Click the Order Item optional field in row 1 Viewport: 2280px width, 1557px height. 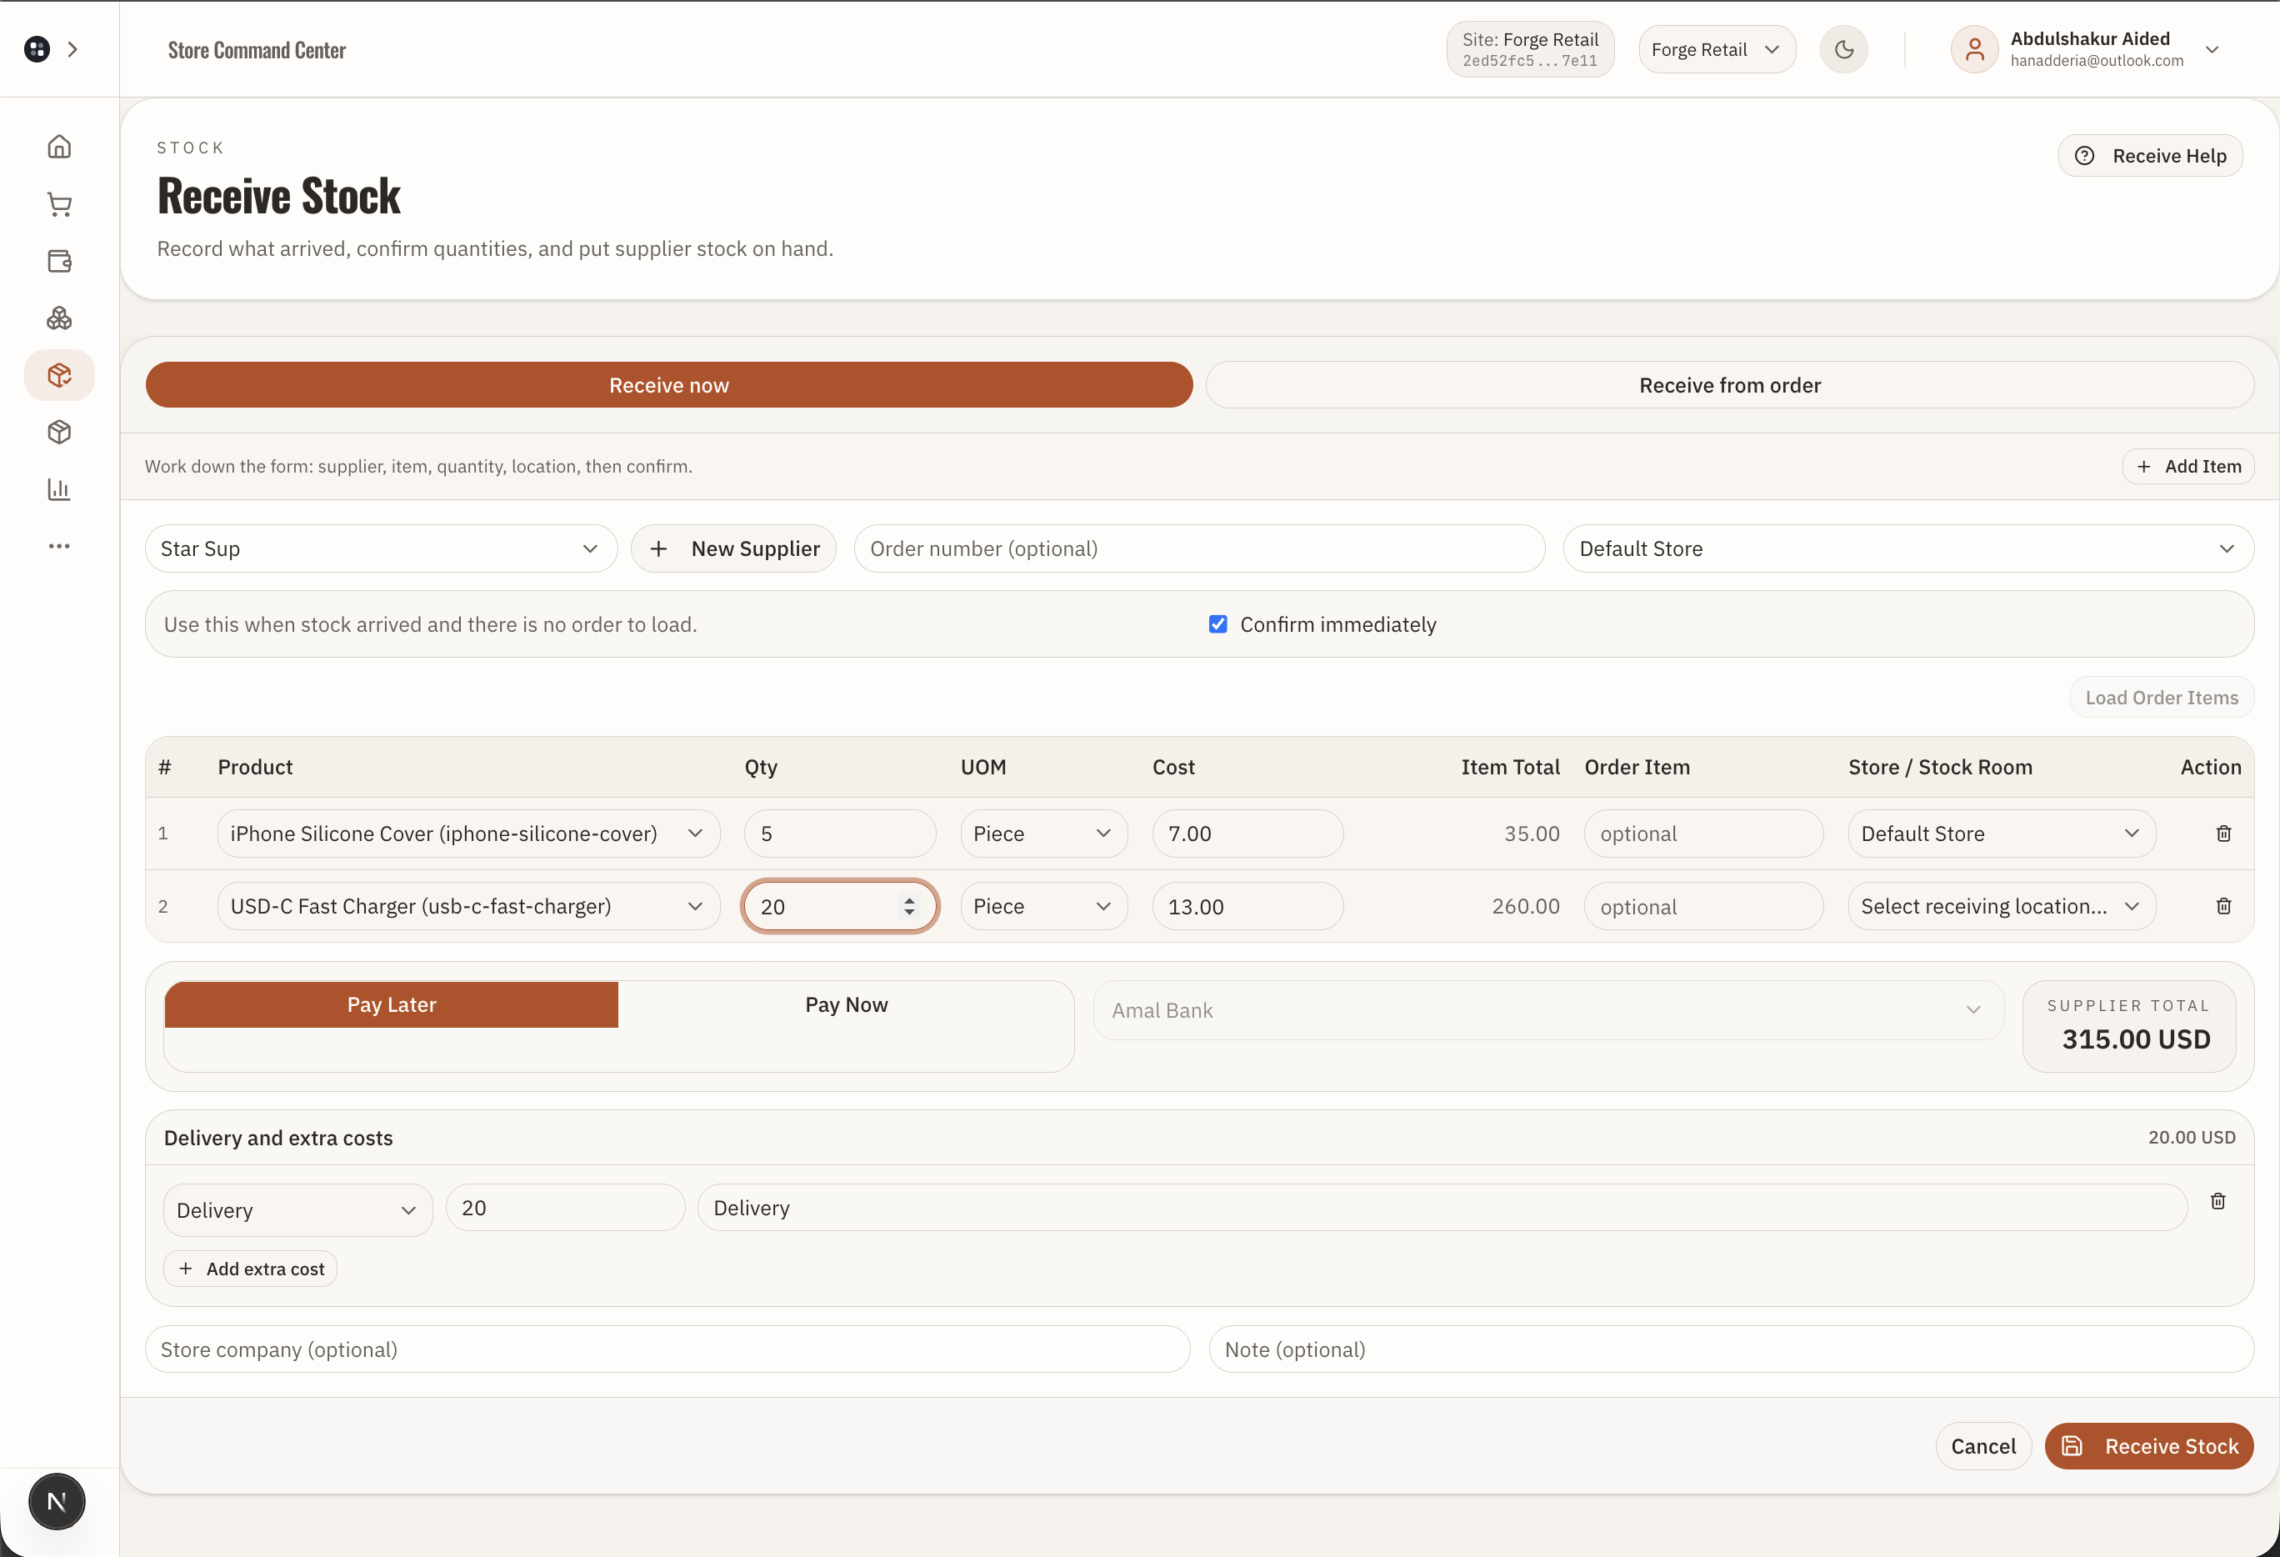(x=1703, y=833)
